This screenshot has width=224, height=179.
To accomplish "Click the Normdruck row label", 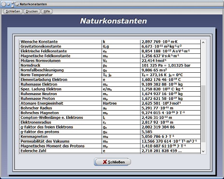I will pyautogui.click(x=30, y=65).
